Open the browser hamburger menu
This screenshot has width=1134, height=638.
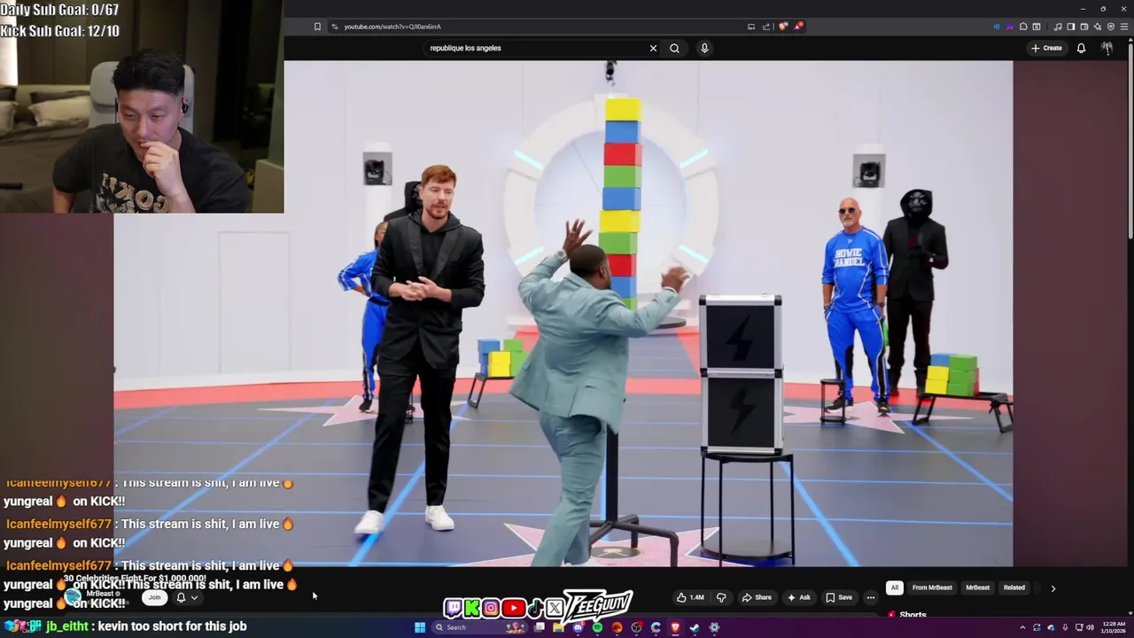point(1124,27)
